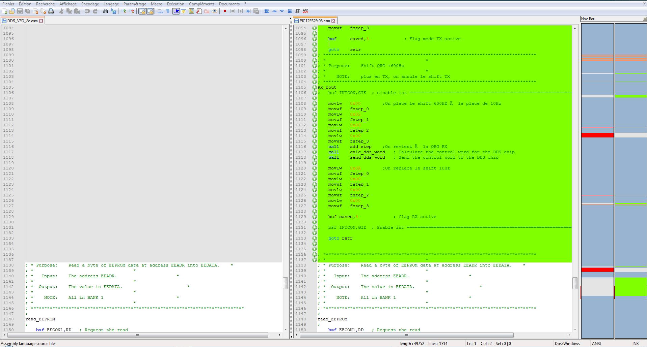The height and width of the screenshot is (347, 647).
Task: Create a new document from the toolbar
Action: click(x=5, y=11)
